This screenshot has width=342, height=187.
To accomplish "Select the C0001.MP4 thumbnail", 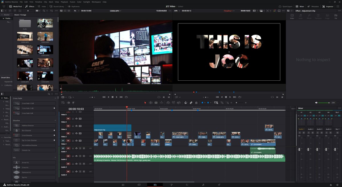I will pos(45,24).
